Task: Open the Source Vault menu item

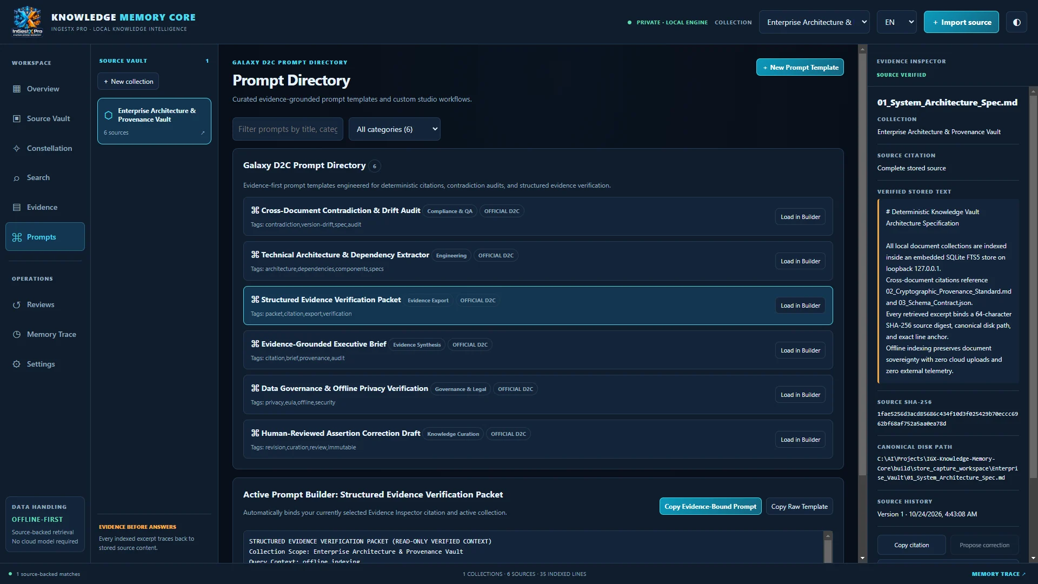Action: (45, 118)
